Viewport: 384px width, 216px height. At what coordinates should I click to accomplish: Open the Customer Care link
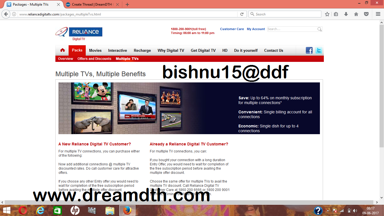pos(232,29)
